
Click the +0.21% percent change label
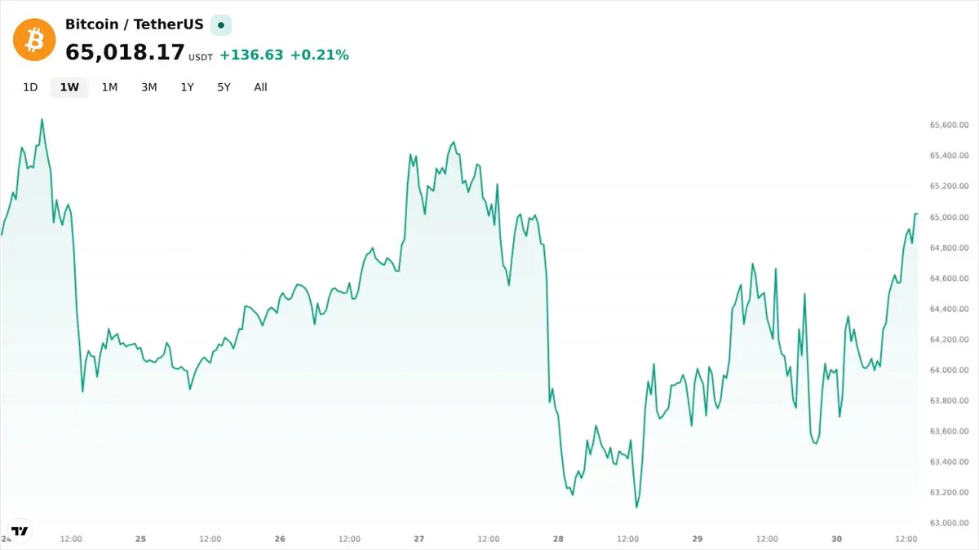pyautogui.click(x=320, y=55)
